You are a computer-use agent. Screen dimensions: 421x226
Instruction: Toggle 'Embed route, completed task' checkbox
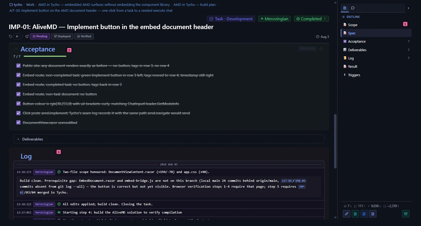click(x=18, y=84)
